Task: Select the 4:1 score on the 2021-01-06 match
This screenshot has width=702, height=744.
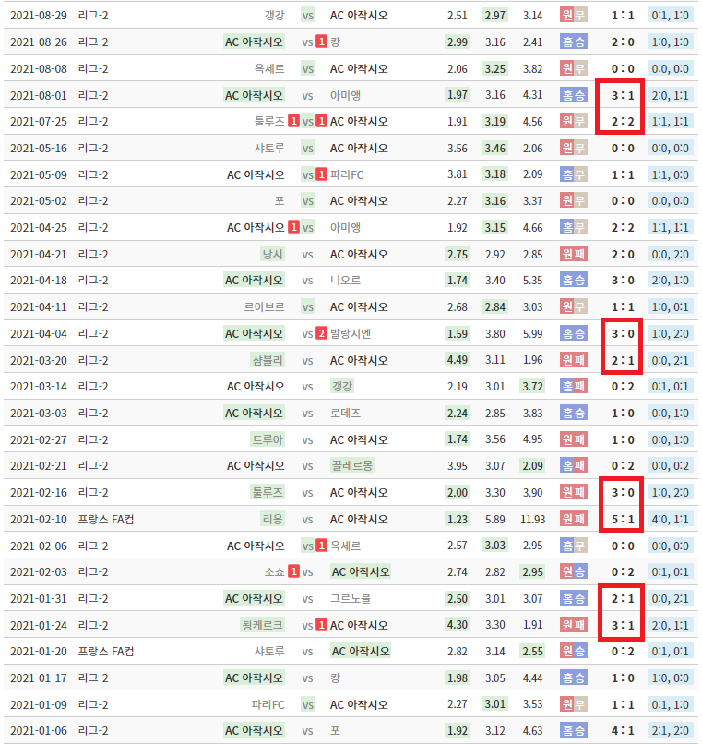Action: tap(619, 731)
